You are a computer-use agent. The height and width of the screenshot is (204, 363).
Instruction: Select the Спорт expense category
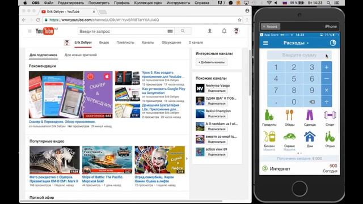tap(330, 118)
